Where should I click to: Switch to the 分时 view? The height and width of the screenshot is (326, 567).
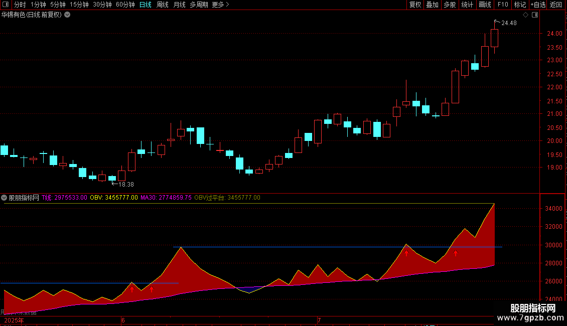click(20, 5)
